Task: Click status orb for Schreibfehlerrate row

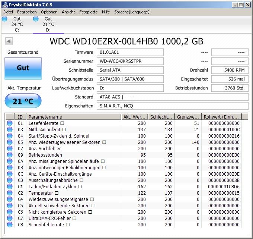Action: pyautogui.click(x=10, y=224)
